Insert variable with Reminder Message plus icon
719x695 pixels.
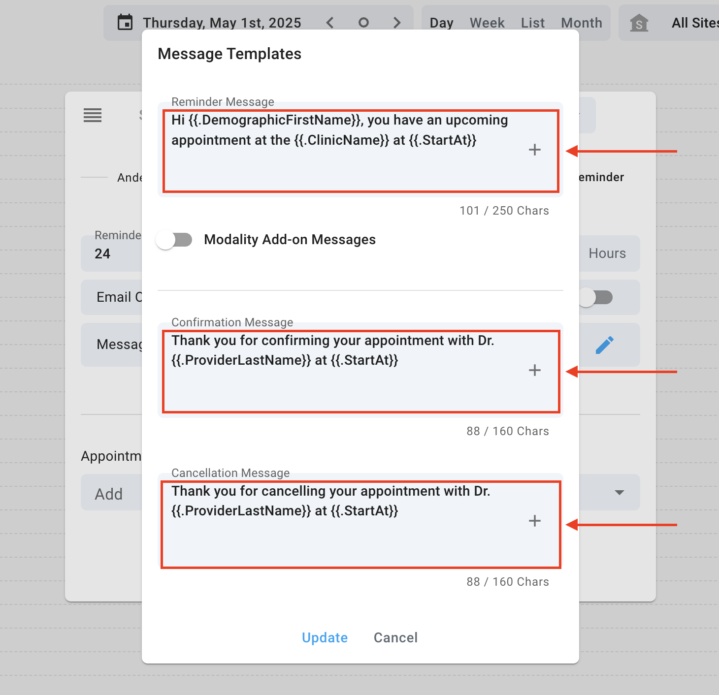tap(535, 150)
